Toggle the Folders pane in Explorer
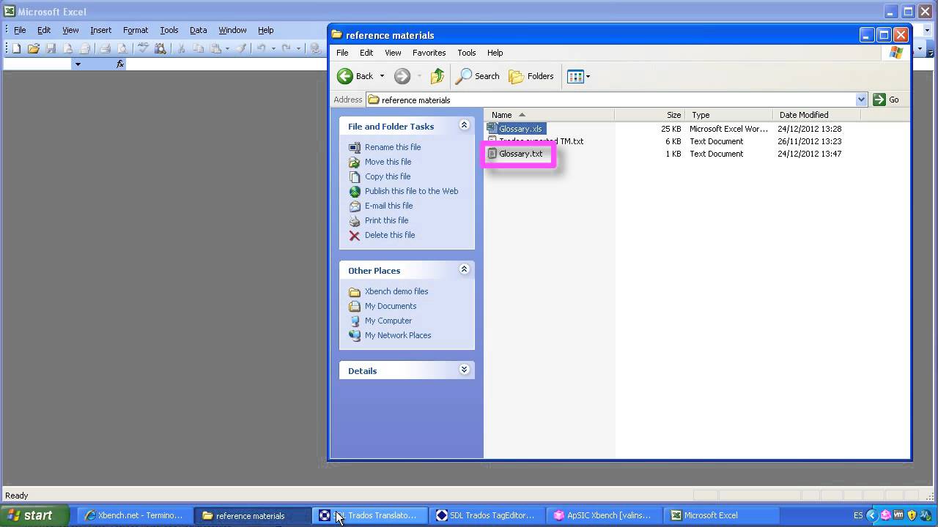The width and height of the screenshot is (938, 527). click(x=531, y=76)
